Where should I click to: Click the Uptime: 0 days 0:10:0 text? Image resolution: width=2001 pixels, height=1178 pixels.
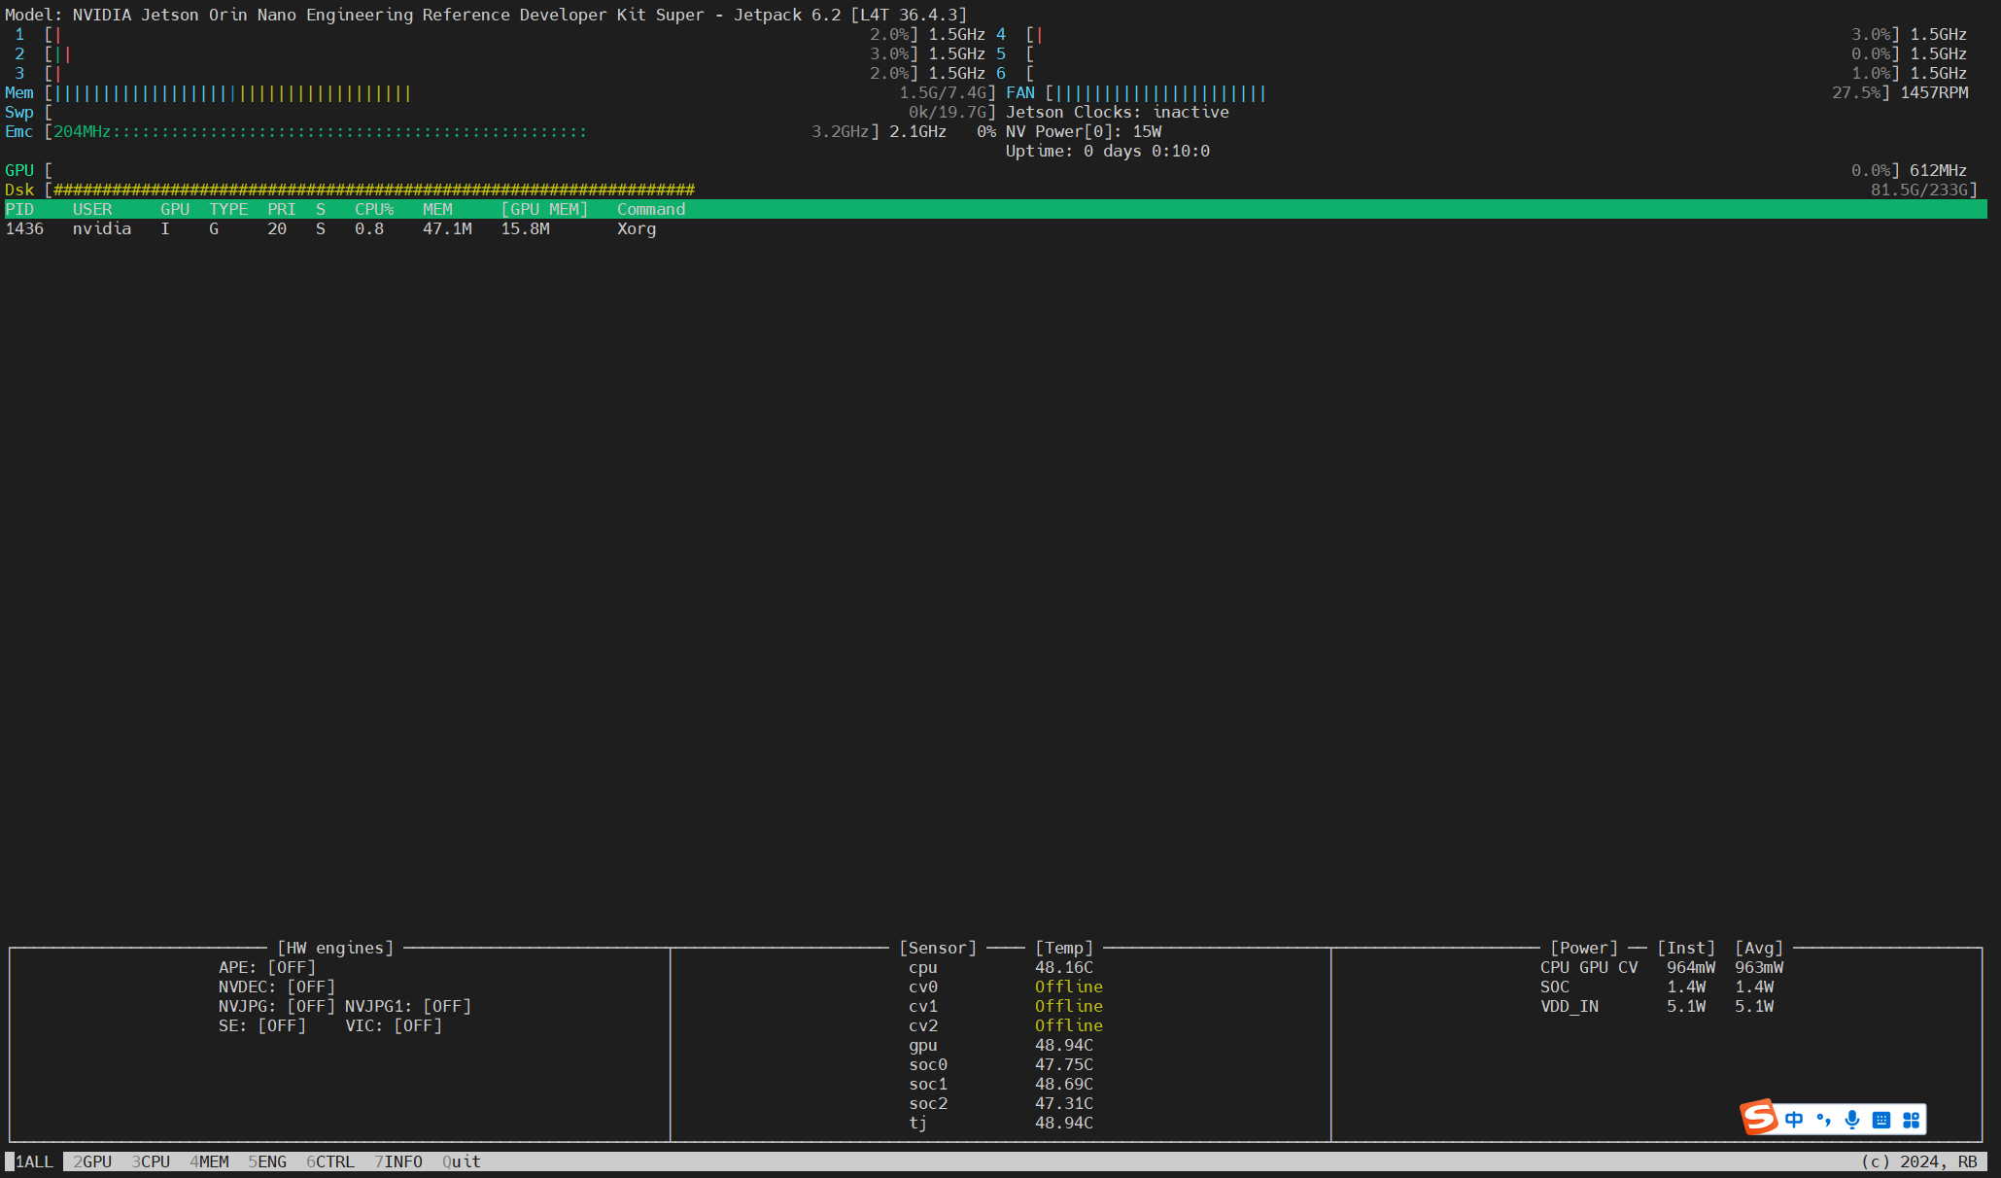(1108, 151)
